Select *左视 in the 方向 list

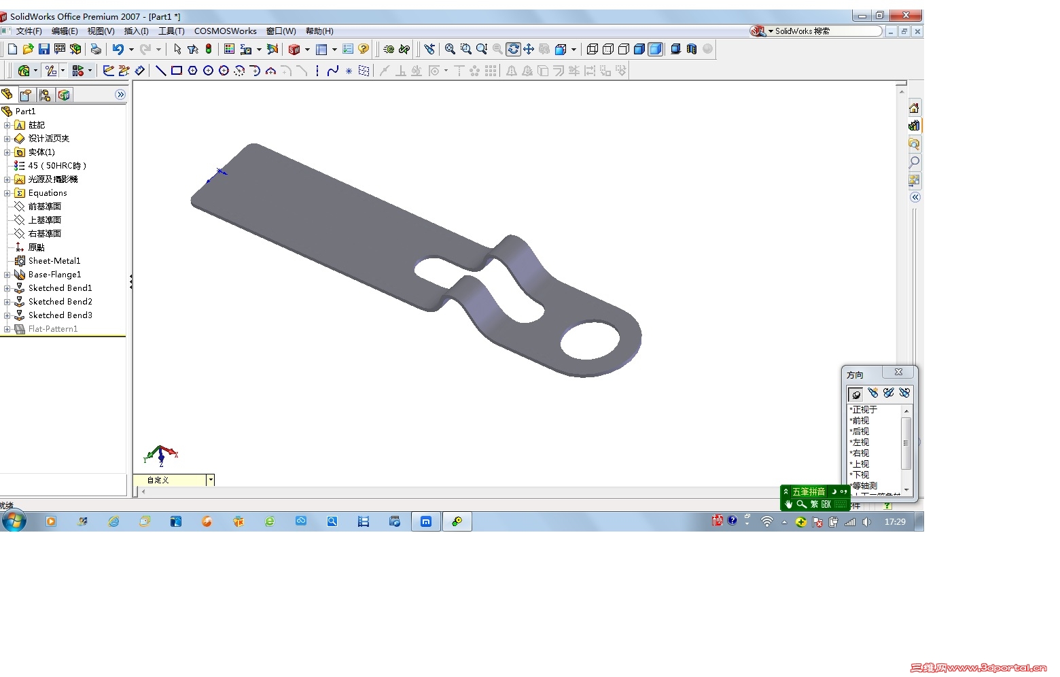tap(860, 442)
